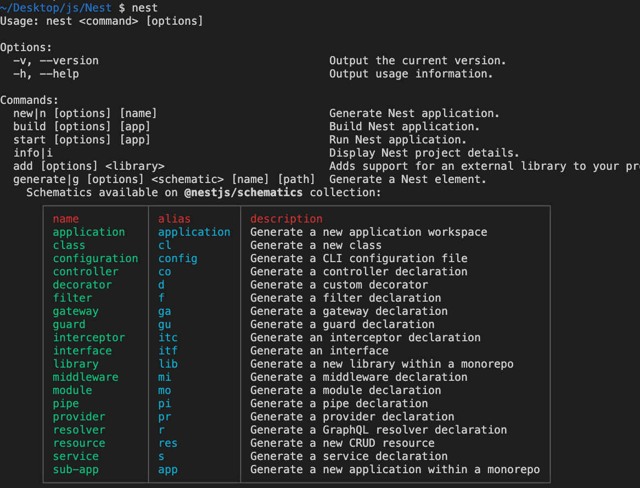Screen dimensions: 640x488
Task: Click the 'itf' alias
Action: tap(168, 350)
